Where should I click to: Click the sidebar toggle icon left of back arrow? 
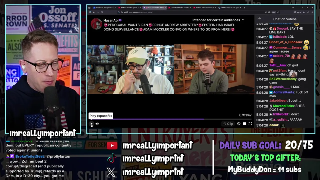[90, 12]
